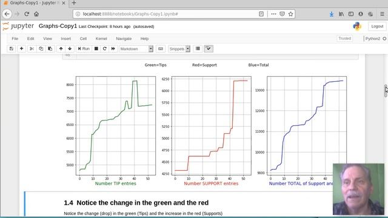This screenshot has height=218, width=388.
Task: Save and checkpoint the notebook
Action: coord(12,48)
